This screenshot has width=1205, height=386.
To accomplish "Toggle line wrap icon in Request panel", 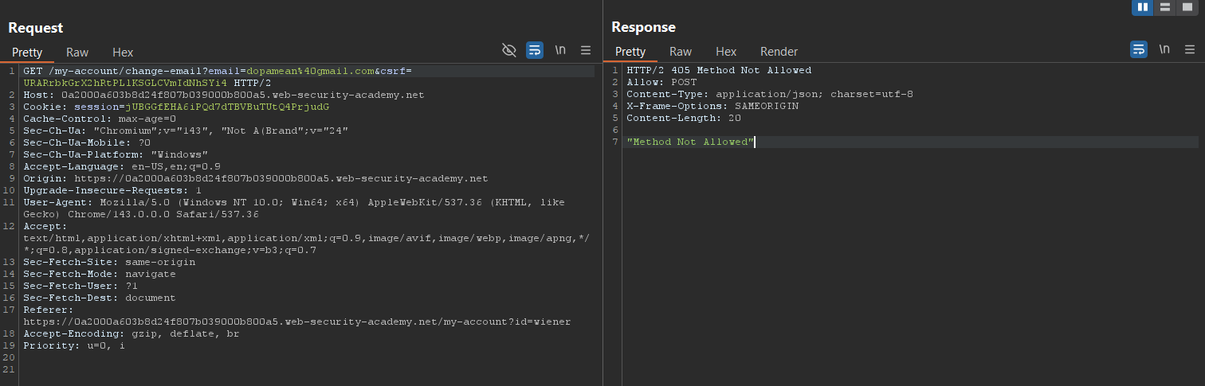I will 535,50.
